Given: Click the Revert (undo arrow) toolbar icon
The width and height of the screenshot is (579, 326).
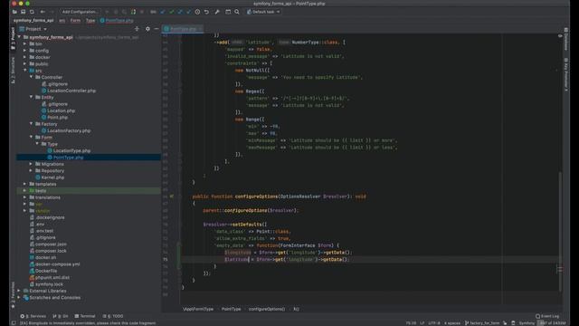Looking at the screenshot, I should (206, 12).
